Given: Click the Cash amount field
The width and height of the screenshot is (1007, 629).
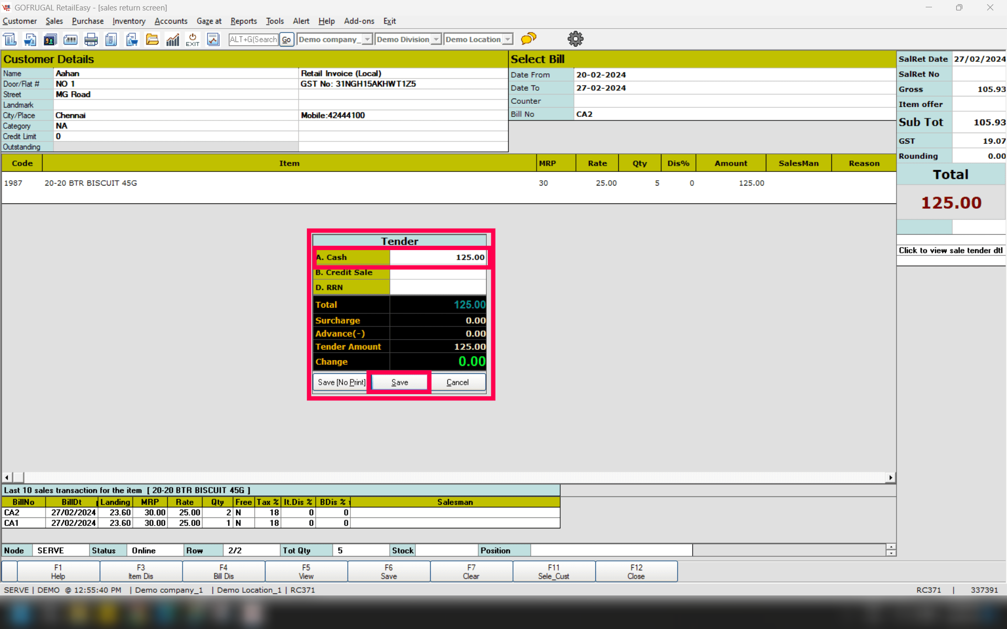Looking at the screenshot, I should pos(438,257).
